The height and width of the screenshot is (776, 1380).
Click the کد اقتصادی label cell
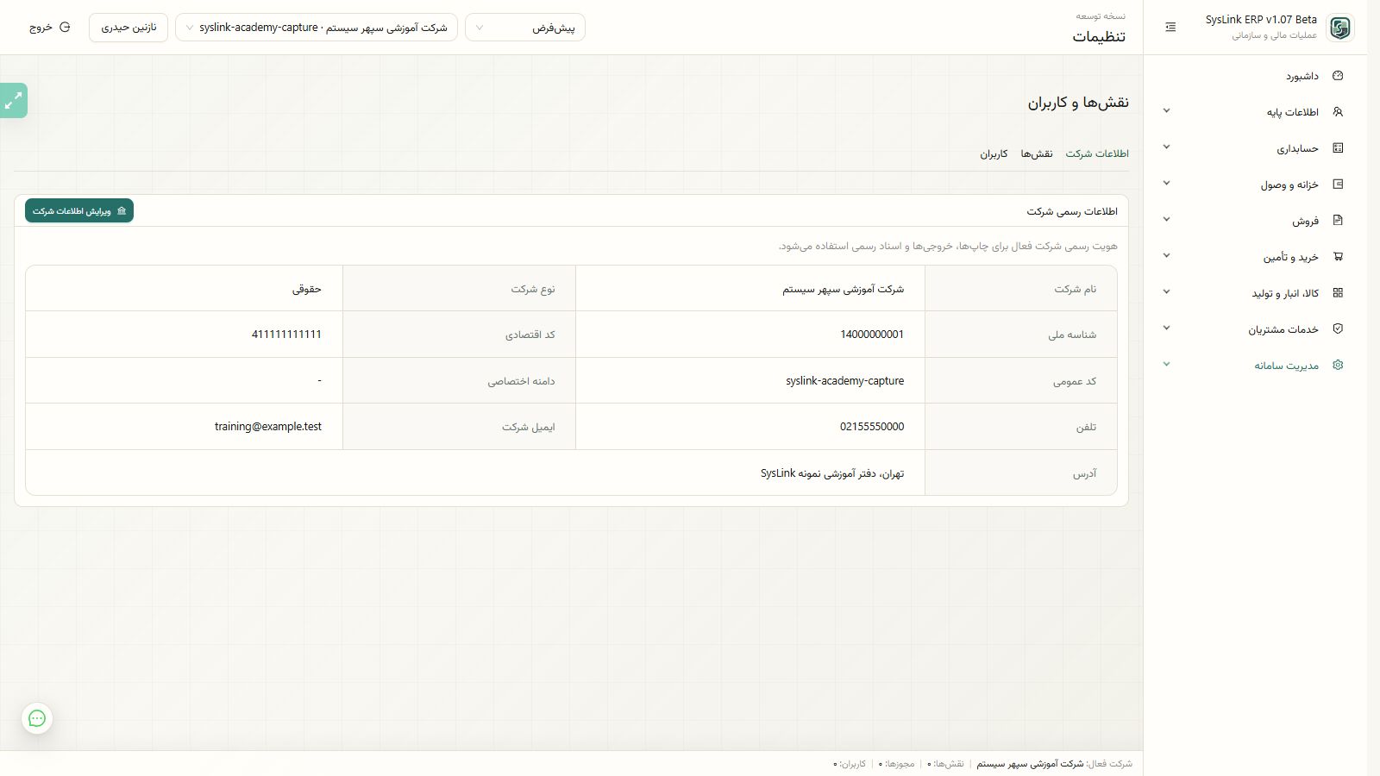459,335
